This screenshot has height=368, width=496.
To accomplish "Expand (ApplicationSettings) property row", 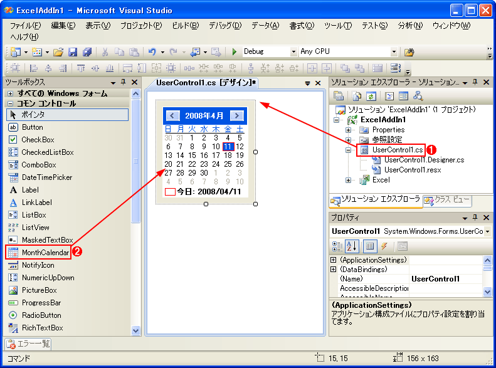I will tap(334, 260).
